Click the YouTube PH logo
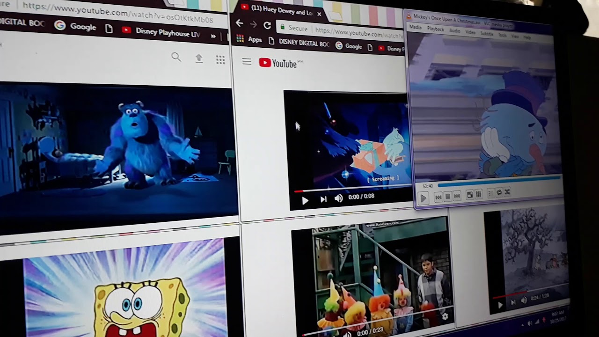Screen dimensions: 599x337 pyautogui.click(x=281, y=63)
